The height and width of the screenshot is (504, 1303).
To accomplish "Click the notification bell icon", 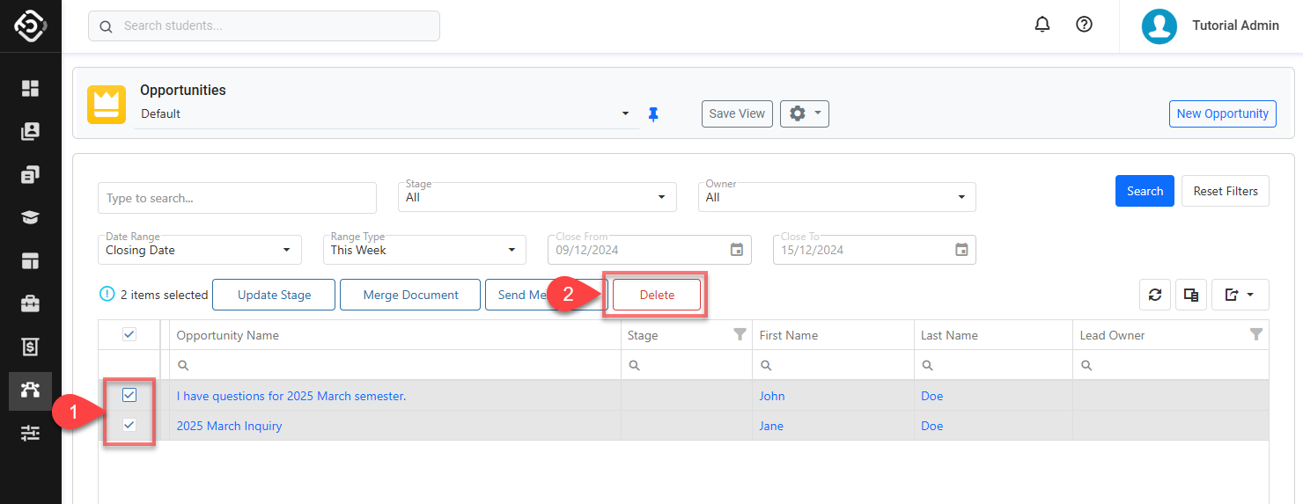I will click(x=1042, y=25).
